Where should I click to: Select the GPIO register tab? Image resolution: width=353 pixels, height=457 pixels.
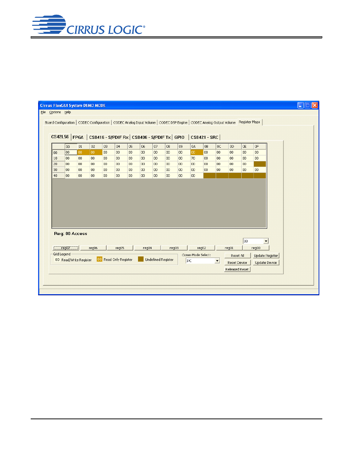[179, 137]
